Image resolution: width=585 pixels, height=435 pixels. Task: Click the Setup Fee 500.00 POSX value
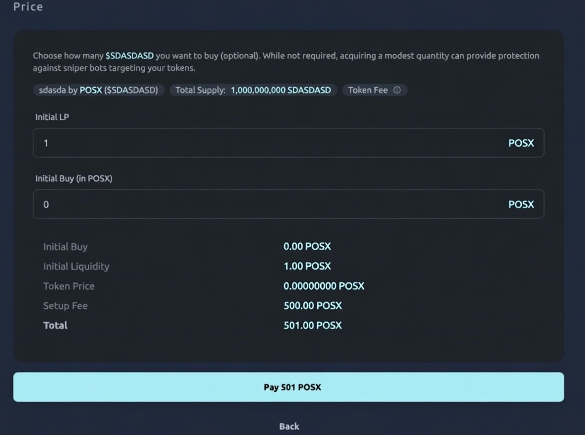click(x=312, y=305)
